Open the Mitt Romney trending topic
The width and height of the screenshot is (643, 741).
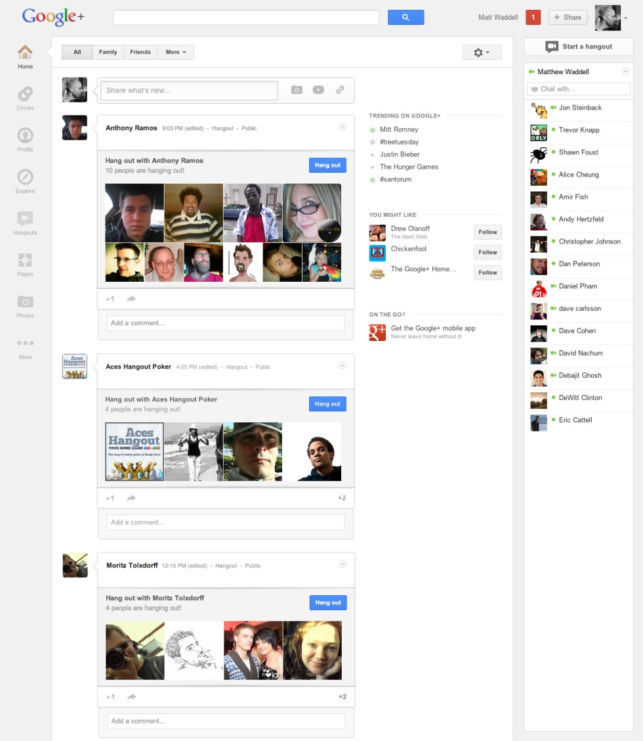398,129
